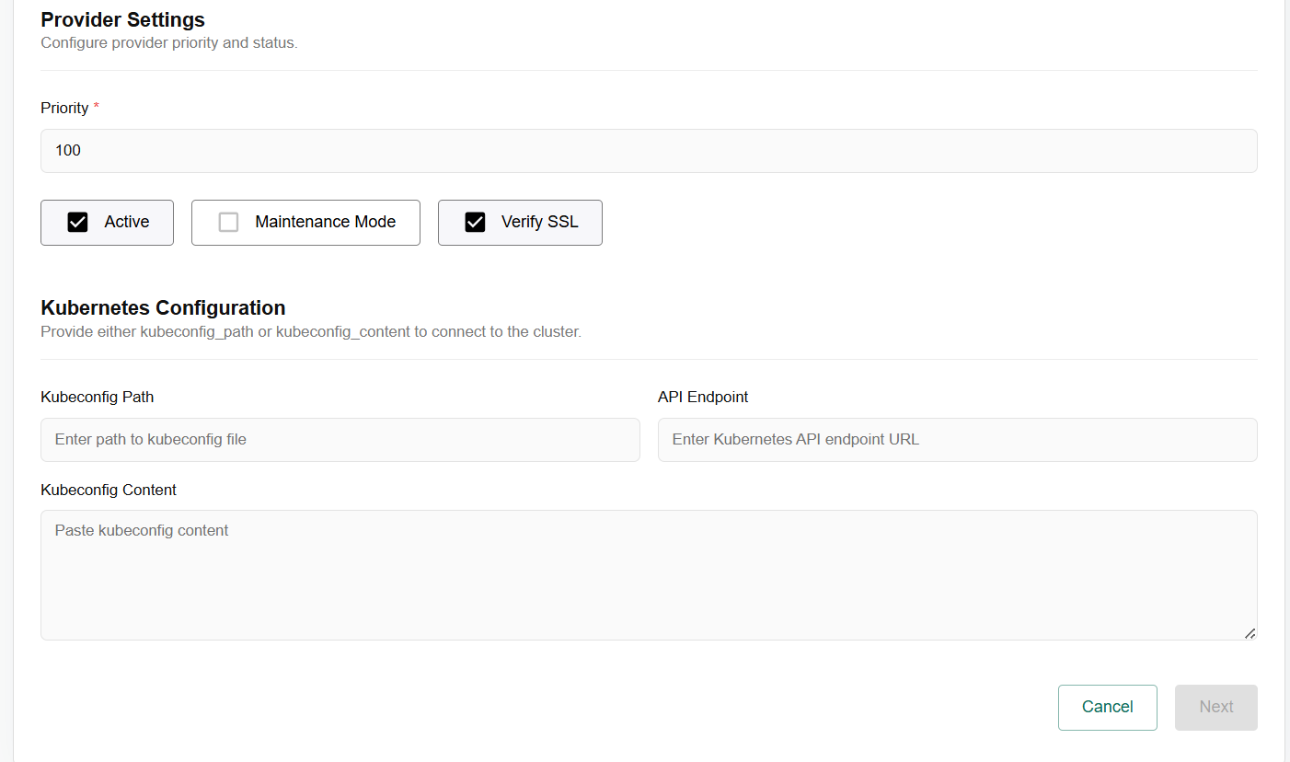The height and width of the screenshot is (762, 1290).
Task: Click the kubeconfig_path or kubeconfig_content hint text
Action: click(x=311, y=332)
